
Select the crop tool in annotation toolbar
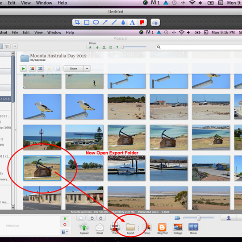click(77, 22)
